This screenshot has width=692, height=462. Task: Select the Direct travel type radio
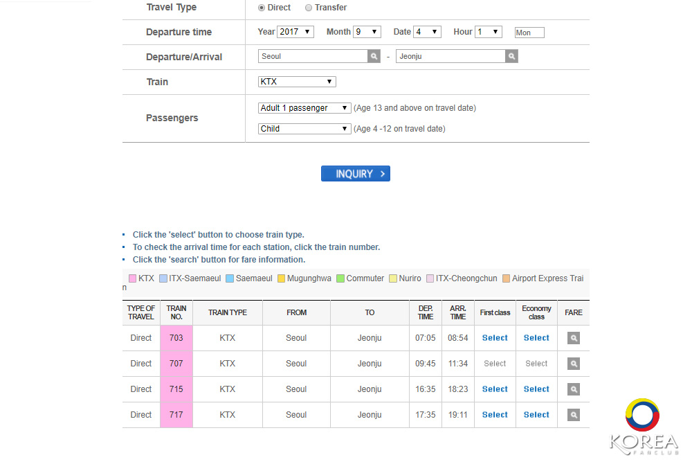click(x=262, y=8)
